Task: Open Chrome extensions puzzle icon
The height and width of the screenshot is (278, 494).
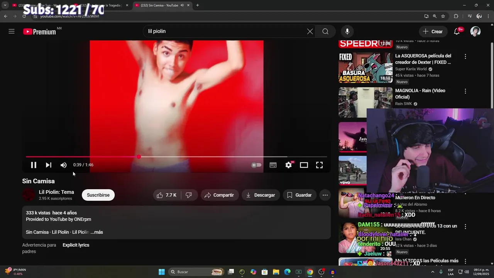Action: 456,16
